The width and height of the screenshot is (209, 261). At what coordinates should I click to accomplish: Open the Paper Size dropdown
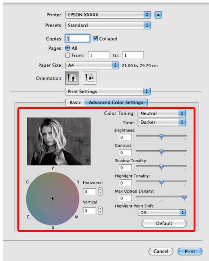[92, 65]
